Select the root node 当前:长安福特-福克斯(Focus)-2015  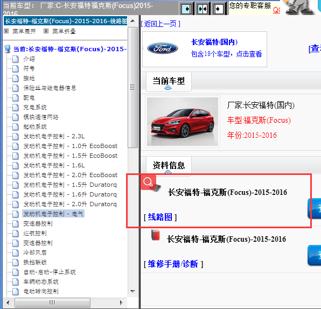(x=70, y=49)
